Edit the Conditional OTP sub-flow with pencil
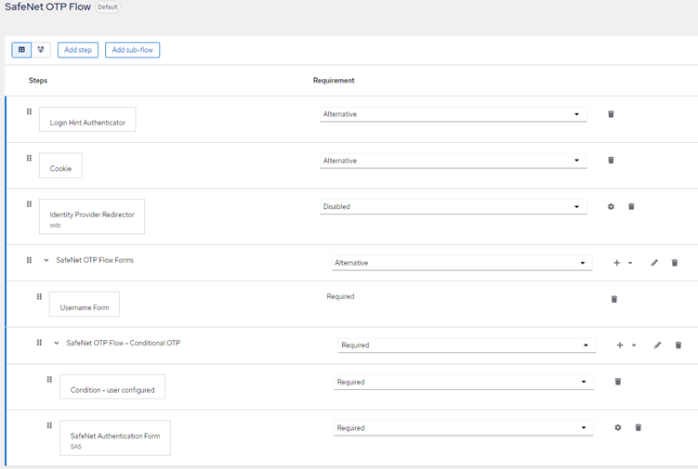The height and width of the screenshot is (469, 698). point(657,345)
